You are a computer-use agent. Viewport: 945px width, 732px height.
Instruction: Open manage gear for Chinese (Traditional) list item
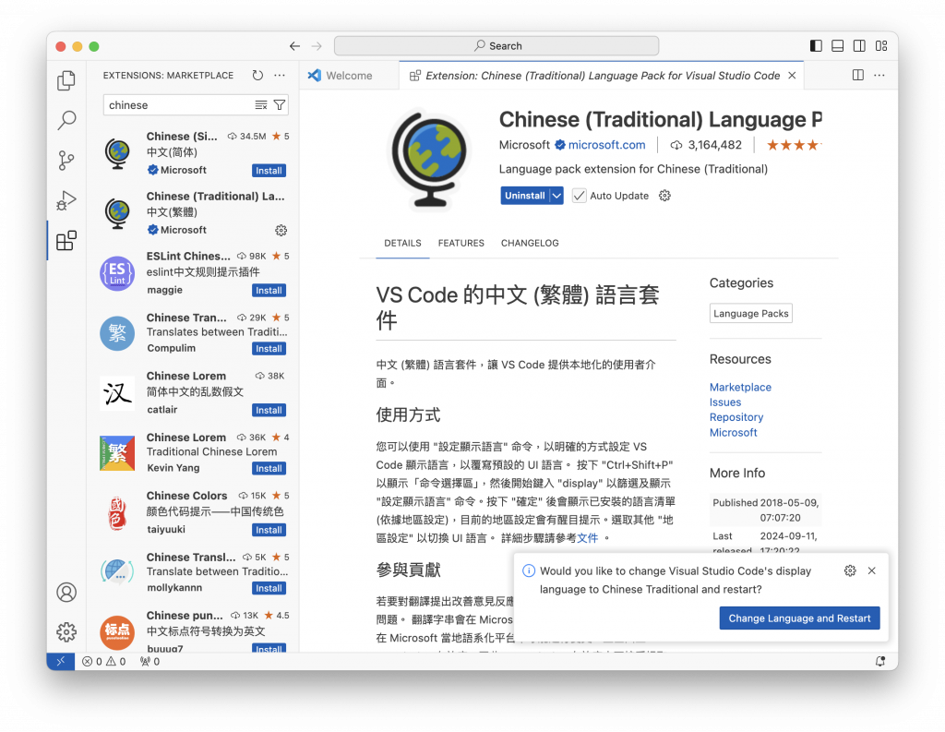[x=281, y=231]
